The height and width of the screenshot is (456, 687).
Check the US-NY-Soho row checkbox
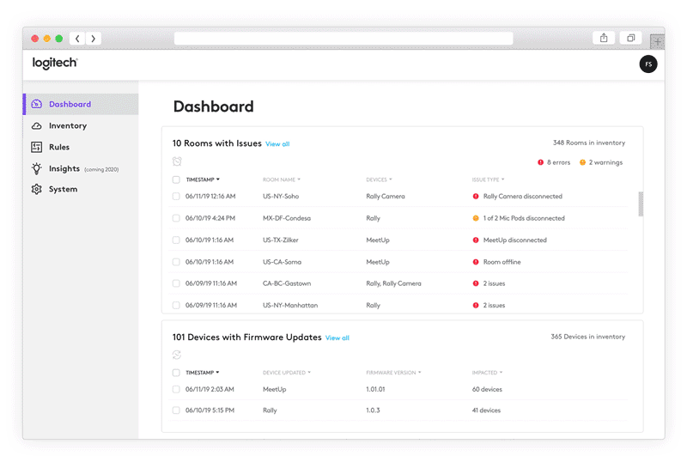176,197
